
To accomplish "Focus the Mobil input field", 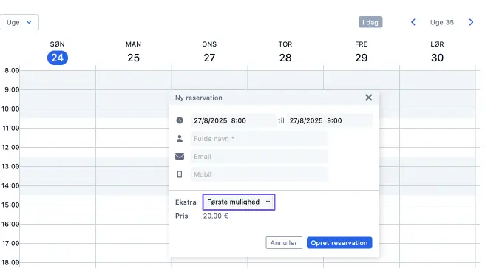I will coord(260,174).
